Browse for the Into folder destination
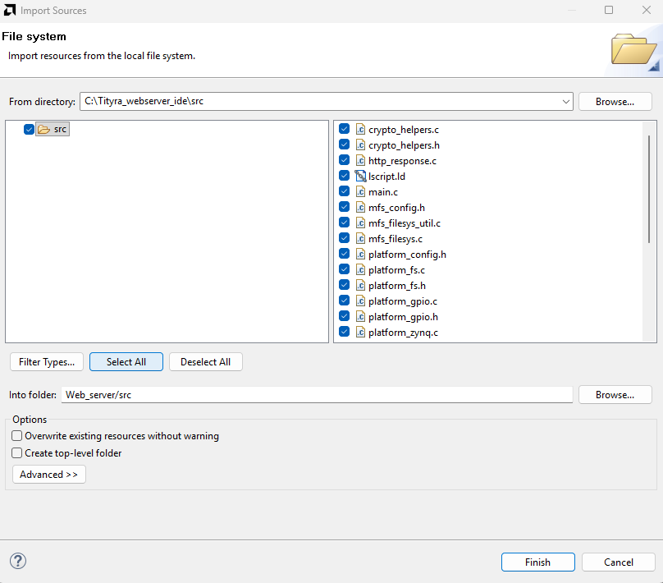The image size is (663, 583). click(615, 395)
